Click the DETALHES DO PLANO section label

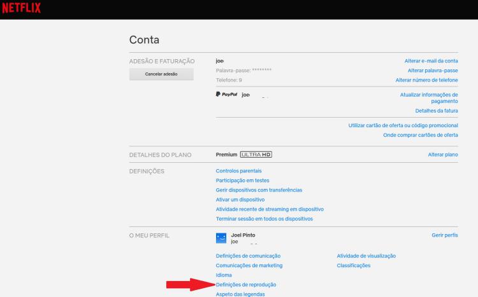coord(161,155)
